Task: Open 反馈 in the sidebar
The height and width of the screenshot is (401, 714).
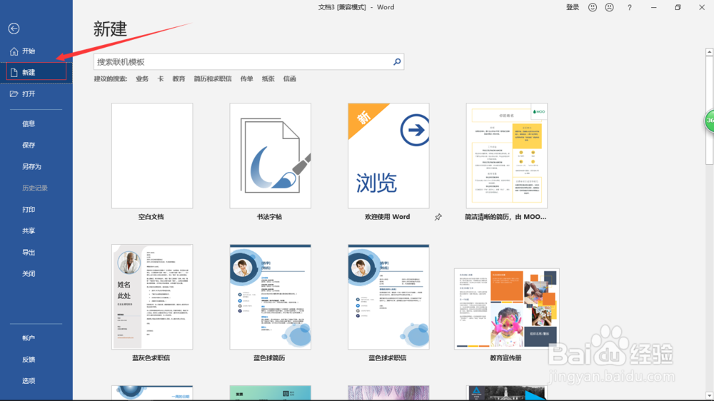Action: 29,360
